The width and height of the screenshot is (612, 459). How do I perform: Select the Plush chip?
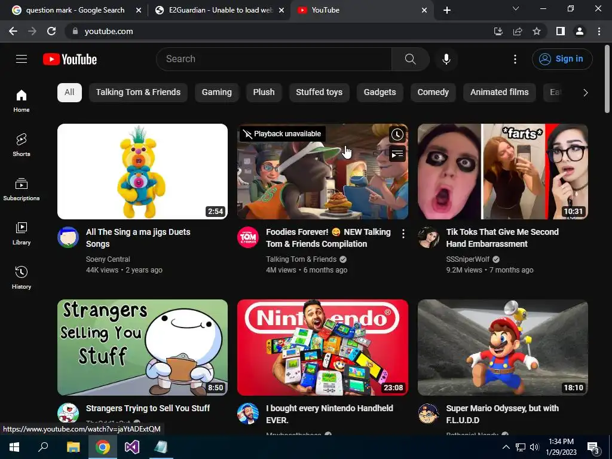click(x=264, y=93)
